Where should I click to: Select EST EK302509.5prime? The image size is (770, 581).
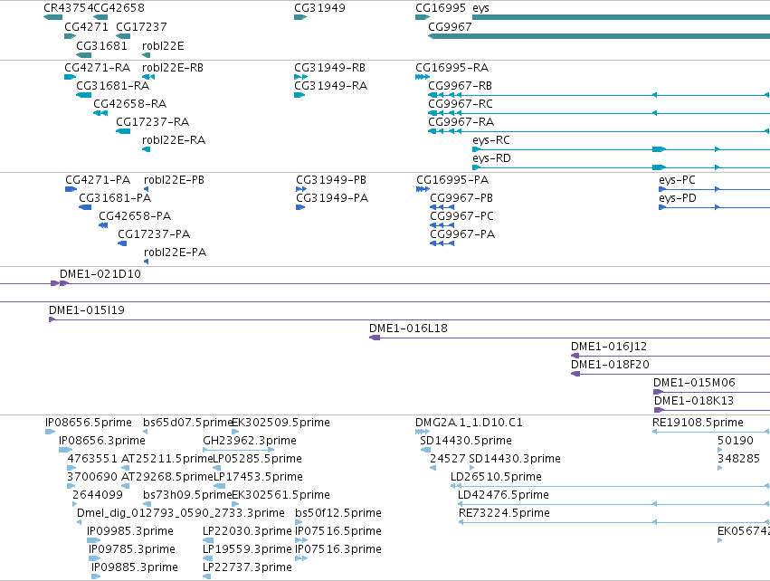click(x=280, y=423)
